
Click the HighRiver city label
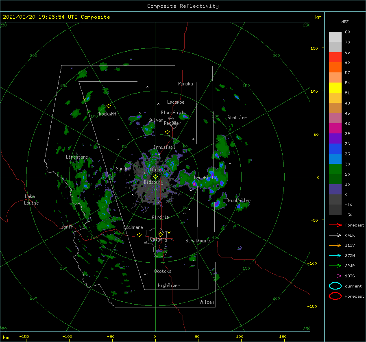click(169, 285)
